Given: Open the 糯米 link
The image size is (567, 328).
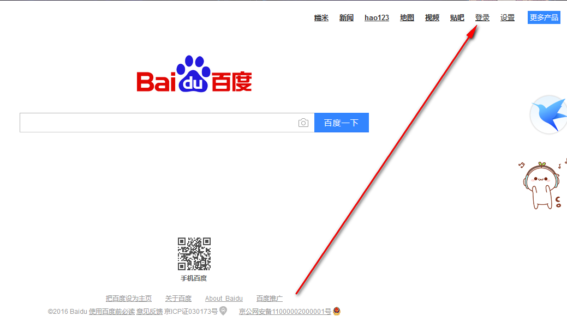Looking at the screenshot, I should click(321, 17).
